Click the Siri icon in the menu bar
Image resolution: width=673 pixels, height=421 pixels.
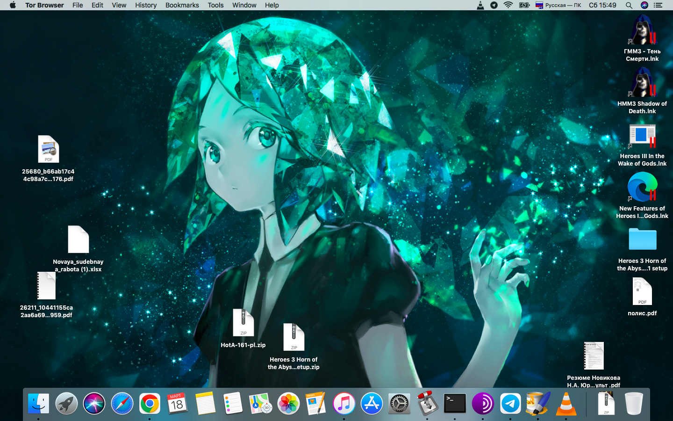(x=644, y=5)
